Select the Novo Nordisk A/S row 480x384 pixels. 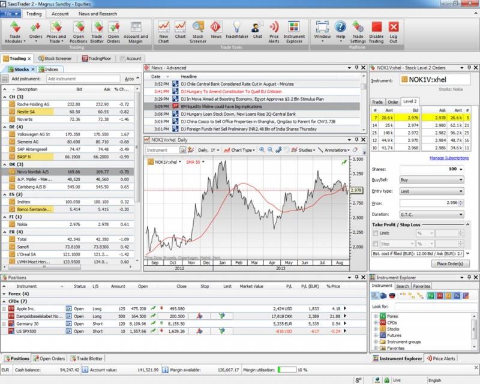(67, 172)
